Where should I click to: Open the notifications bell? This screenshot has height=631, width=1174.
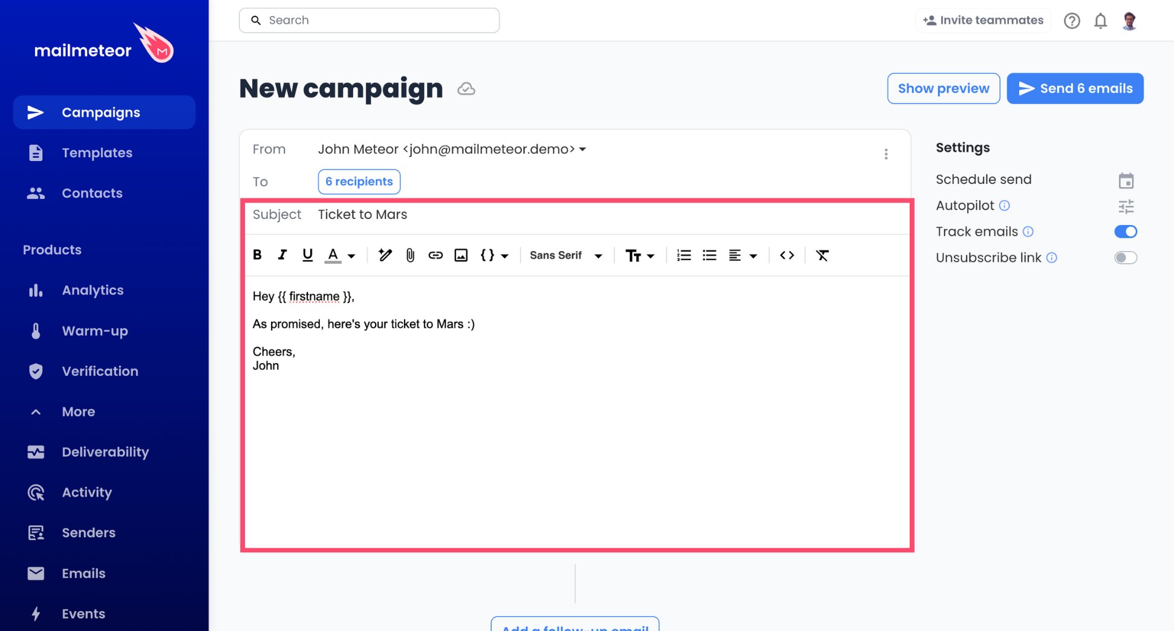tap(1100, 21)
